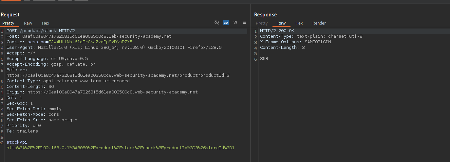450x162 pixels.
Task: Click the HTTP/2 200 OK status line
Action: (277, 31)
